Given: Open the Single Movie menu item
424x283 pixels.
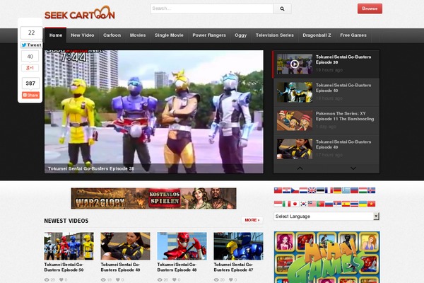Looking at the screenshot, I should (x=169, y=35).
